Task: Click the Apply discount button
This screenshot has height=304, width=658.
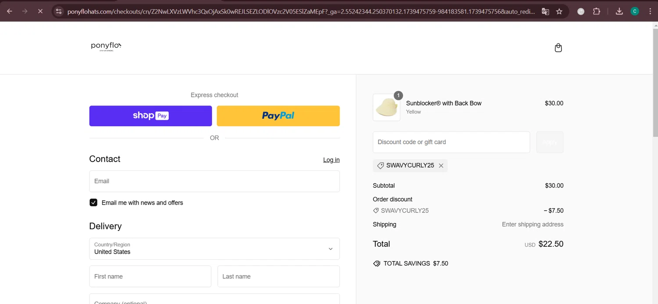Action: (550, 142)
